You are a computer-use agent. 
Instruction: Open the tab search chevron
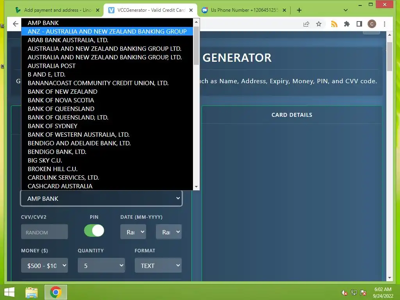click(346, 10)
